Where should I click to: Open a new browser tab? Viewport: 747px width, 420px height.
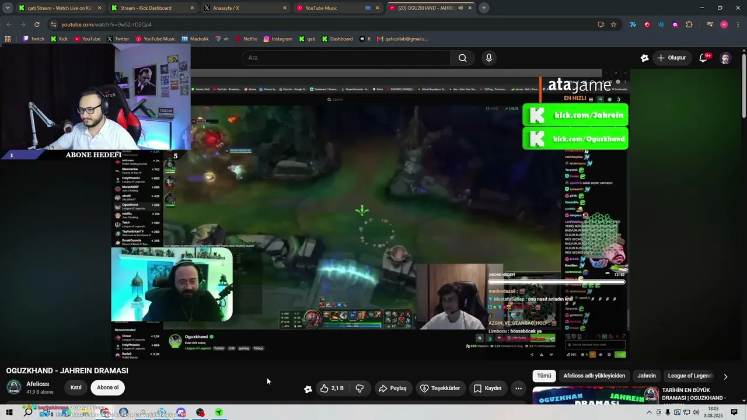(x=484, y=8)
